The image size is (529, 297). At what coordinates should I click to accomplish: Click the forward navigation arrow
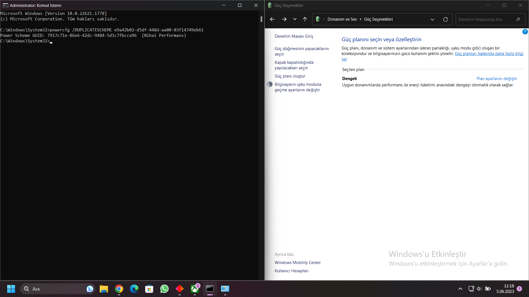click(x=284, y=19)
